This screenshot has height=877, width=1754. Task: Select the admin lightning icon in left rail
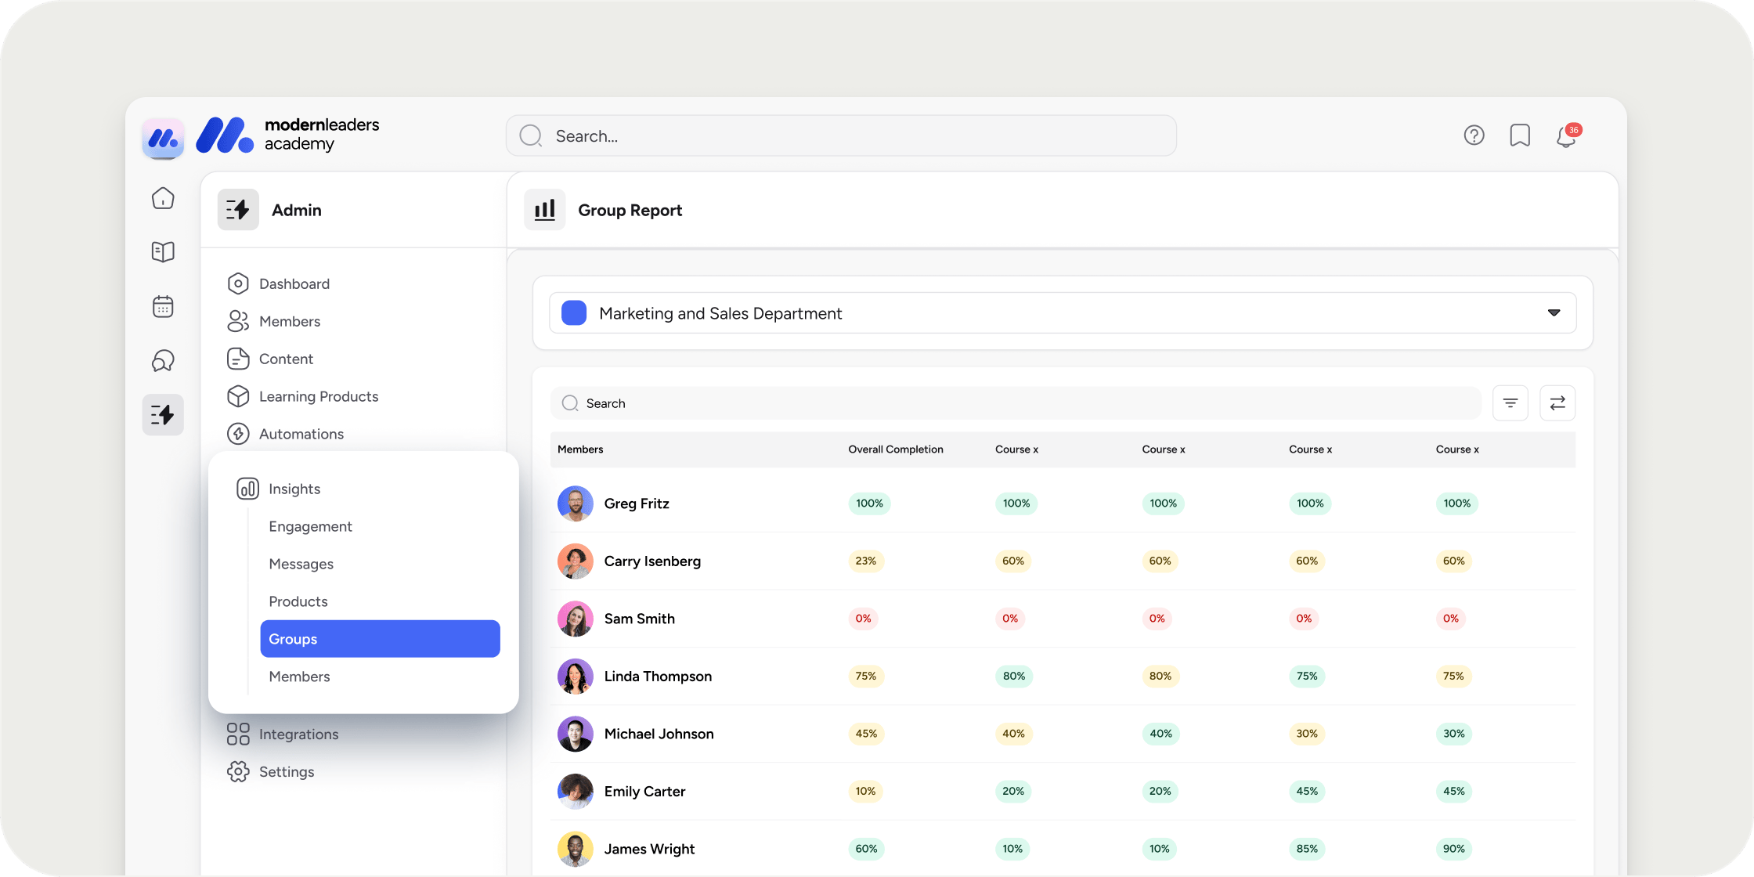(163, 414)
